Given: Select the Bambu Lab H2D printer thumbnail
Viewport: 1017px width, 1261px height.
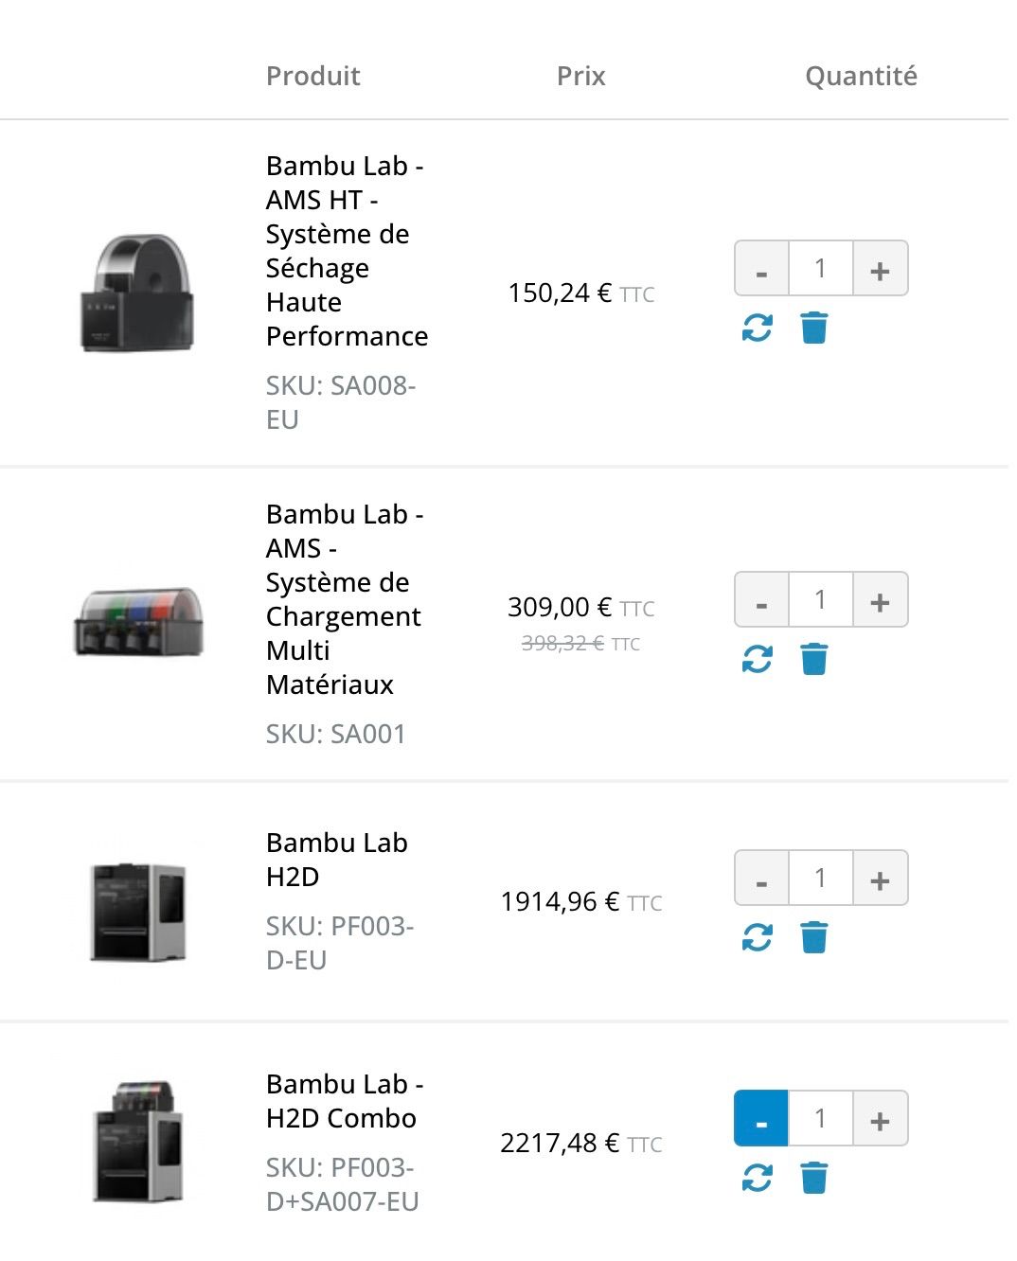Looking at the screenshot, I should point(138,912).
